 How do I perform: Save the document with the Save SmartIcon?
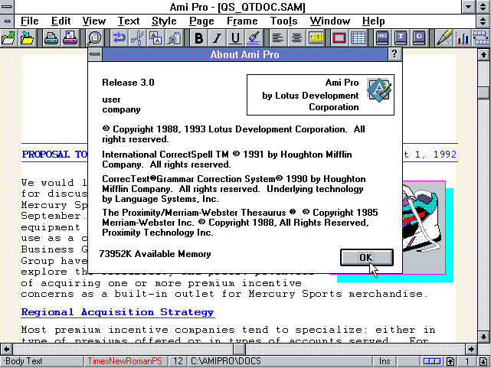click(x=28, y=38)
